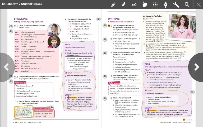Open activity icon for Writing exercise 1
This screenshot has width=203, height=127.
click(105, 25)
